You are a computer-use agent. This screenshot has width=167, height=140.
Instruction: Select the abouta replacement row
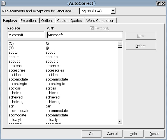(63, 57)
